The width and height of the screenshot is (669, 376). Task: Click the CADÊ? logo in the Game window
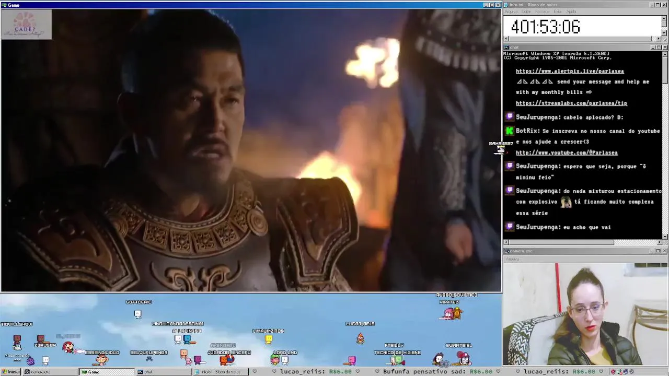(x=26, y=25)
